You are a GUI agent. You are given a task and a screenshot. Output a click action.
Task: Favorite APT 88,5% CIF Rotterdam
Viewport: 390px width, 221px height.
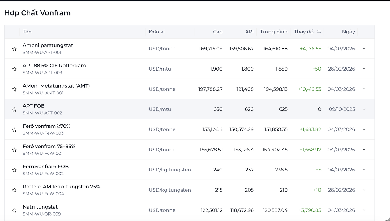14,69
